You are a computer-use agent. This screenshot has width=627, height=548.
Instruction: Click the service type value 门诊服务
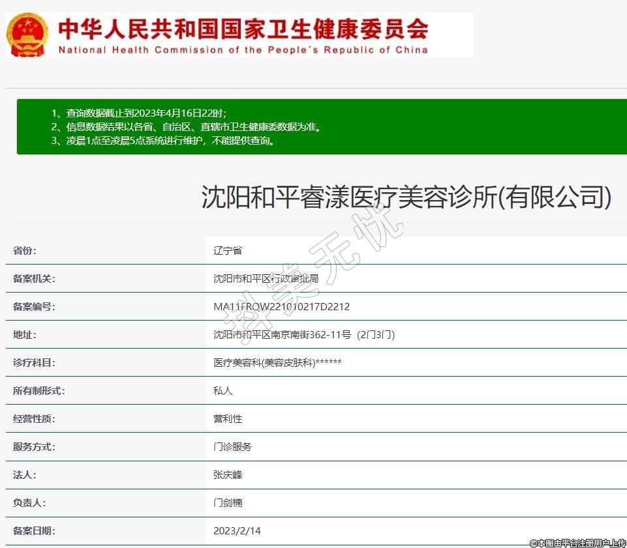pyautogui.click(x=232, y=447)
